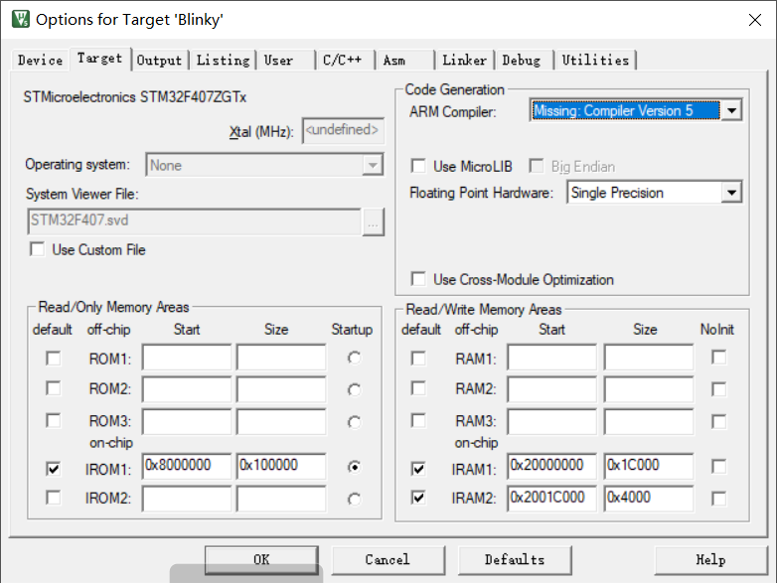Viewport: 777px width, 583px height.
Task: Enable Use Custom File checkbox
Action: pos(38,249)
